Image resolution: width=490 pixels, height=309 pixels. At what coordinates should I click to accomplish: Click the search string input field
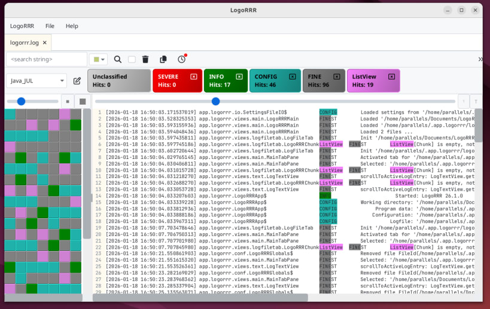coord(46,59)
